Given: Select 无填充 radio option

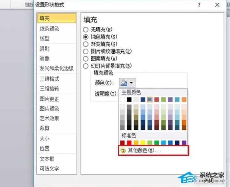Looking at the screenshot, I should (86, 30).
